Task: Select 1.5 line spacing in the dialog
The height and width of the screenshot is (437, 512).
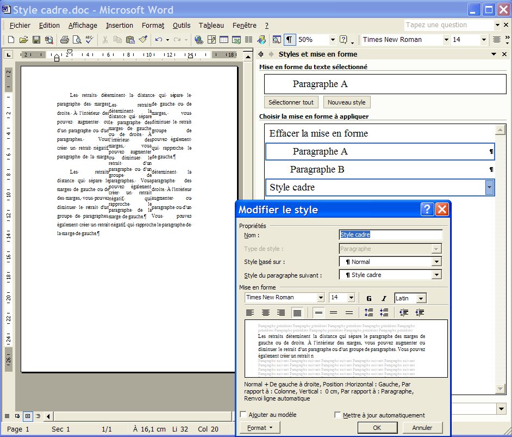Action: point(333,312)
